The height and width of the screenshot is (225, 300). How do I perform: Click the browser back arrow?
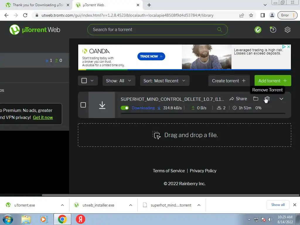[6, 15]
